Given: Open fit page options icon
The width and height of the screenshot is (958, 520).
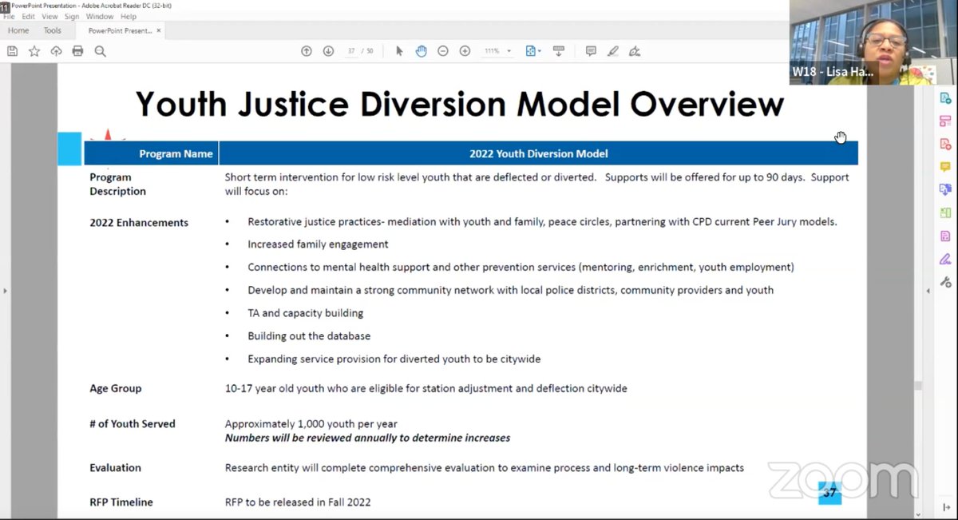Looking at the screenshot, I should [532, 51].
